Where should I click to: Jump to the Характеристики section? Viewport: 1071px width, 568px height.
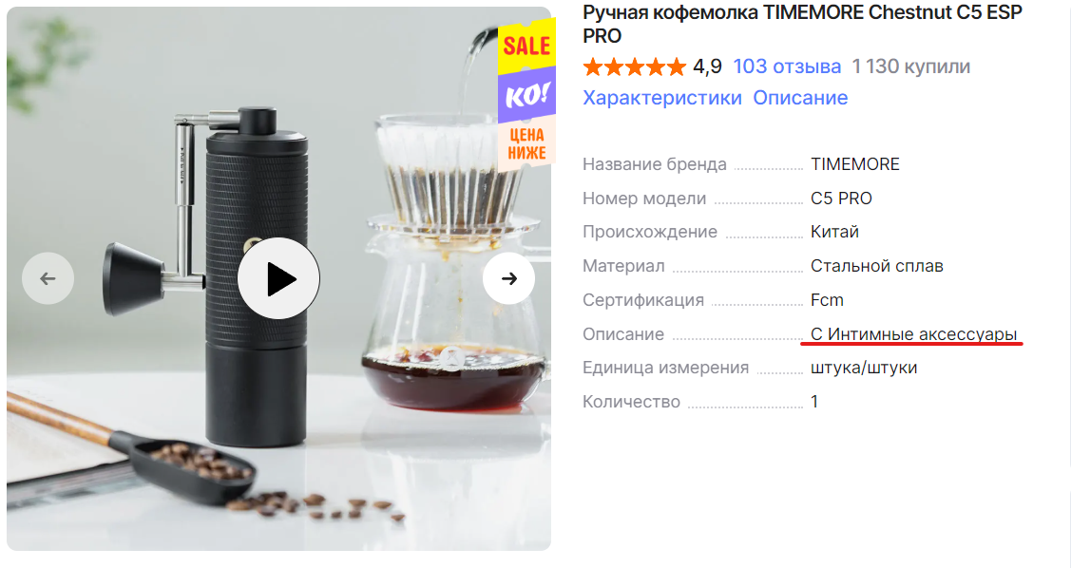click(661, 98)
